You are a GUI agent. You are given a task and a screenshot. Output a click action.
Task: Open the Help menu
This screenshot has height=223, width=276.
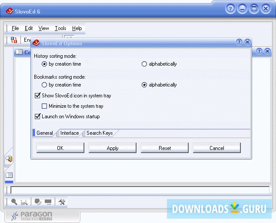77,28
